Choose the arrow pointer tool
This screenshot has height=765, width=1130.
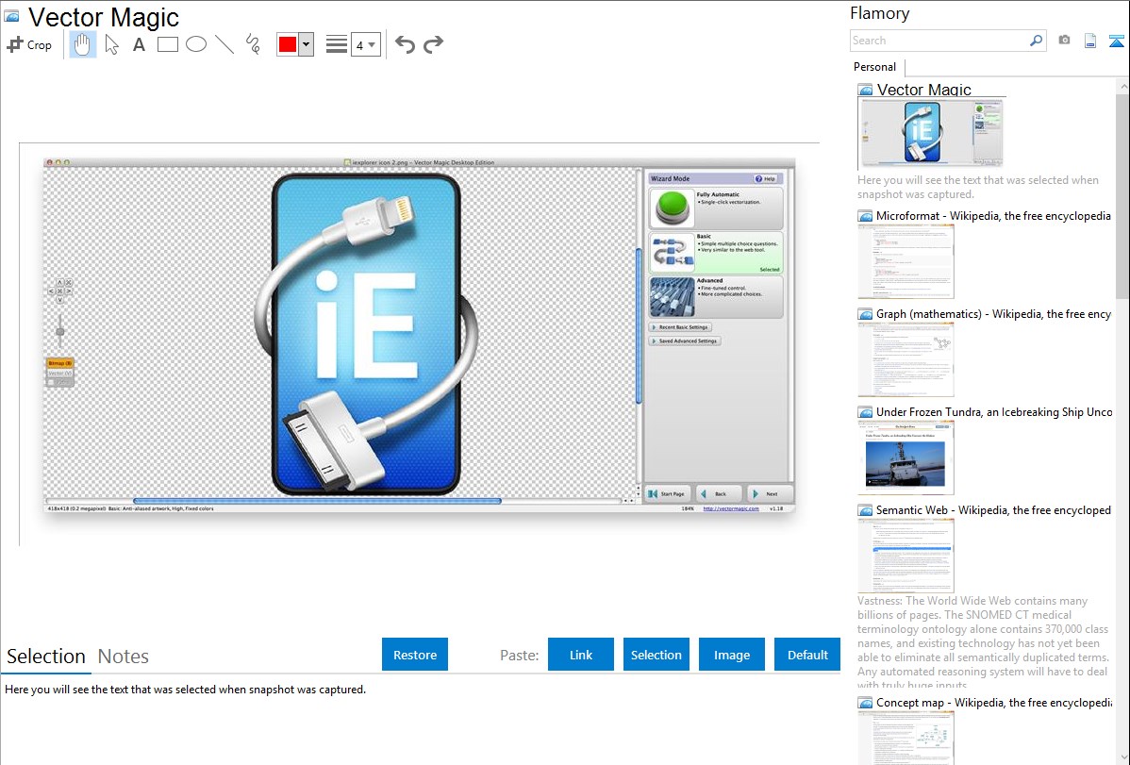pyautogui.click(x=111, y=44)
